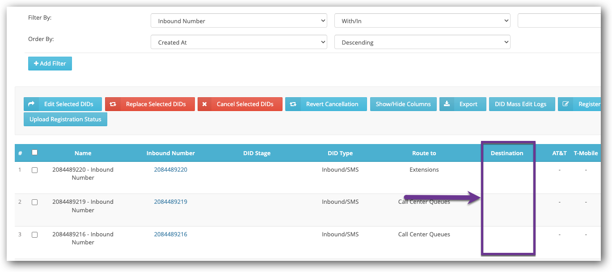Open the Created At order-by dropdown
This screenshot has height=272, width=612.
(239, 42)
